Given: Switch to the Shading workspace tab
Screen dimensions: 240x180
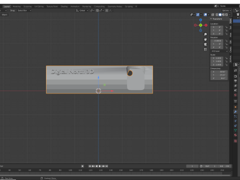Looking at the screenshot, I should coord(64,6).
